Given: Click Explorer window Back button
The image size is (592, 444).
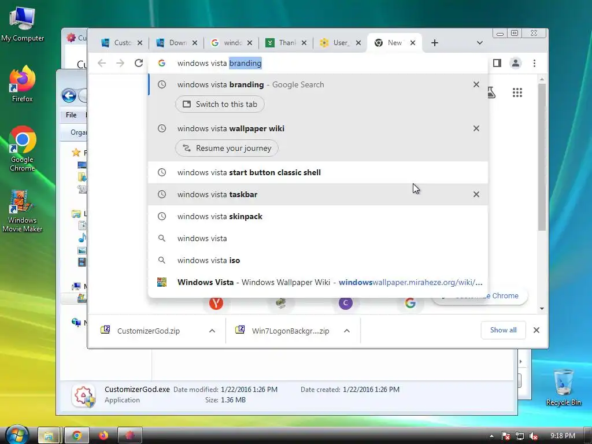Looking at the screenshot, I should pos(69,96).
